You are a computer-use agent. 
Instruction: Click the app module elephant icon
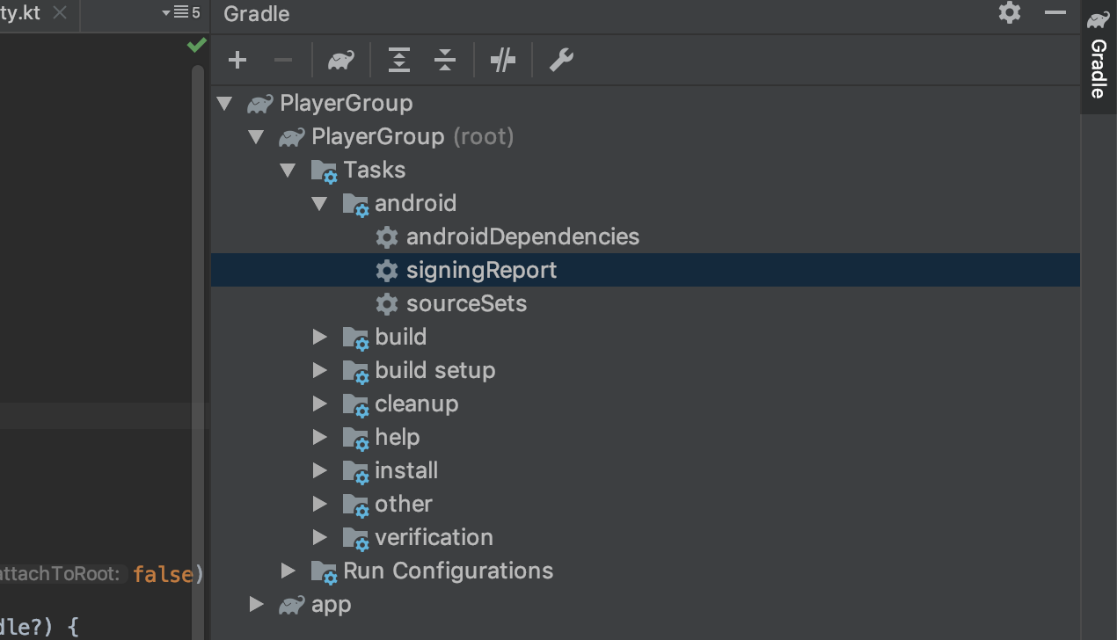click(292, 605)
